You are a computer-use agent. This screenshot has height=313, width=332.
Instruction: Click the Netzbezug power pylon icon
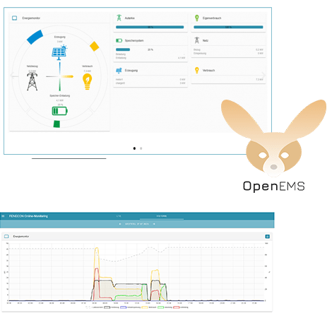pos(32,81)
